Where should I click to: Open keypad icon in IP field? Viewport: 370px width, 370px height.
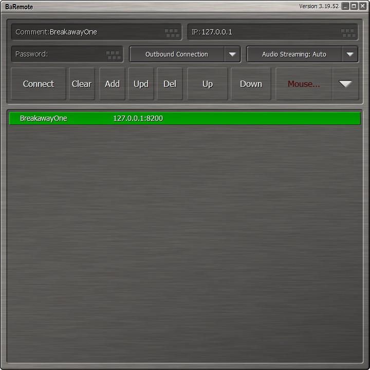[x=348, y=33]
